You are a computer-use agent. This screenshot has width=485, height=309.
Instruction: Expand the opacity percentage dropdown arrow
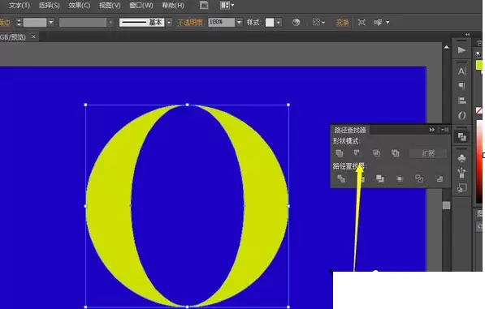[x=239, y=22]
